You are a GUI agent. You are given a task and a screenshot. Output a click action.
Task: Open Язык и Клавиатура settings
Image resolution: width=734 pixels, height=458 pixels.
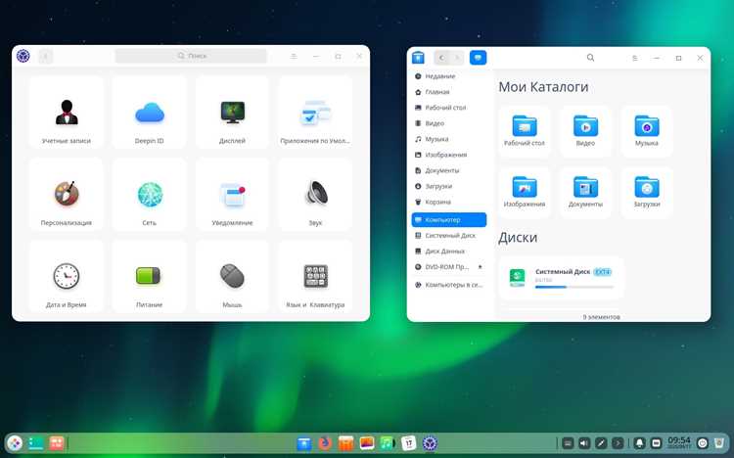point(315,276)
